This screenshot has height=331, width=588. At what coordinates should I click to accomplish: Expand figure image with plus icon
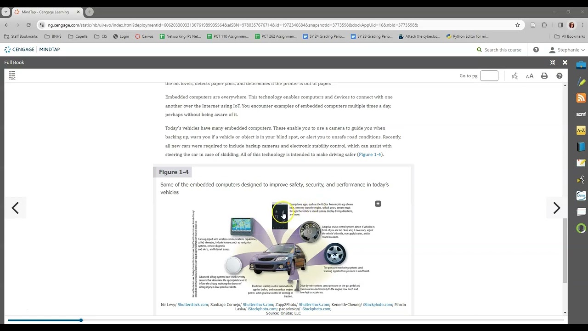pyautogui.click(x=378, y=204)
